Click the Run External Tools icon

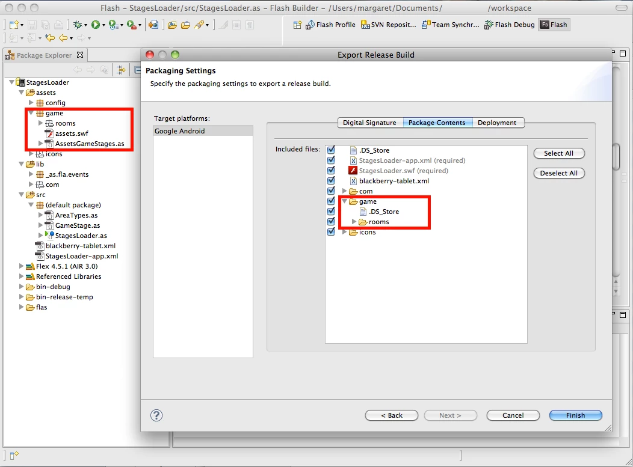(131, 25)
